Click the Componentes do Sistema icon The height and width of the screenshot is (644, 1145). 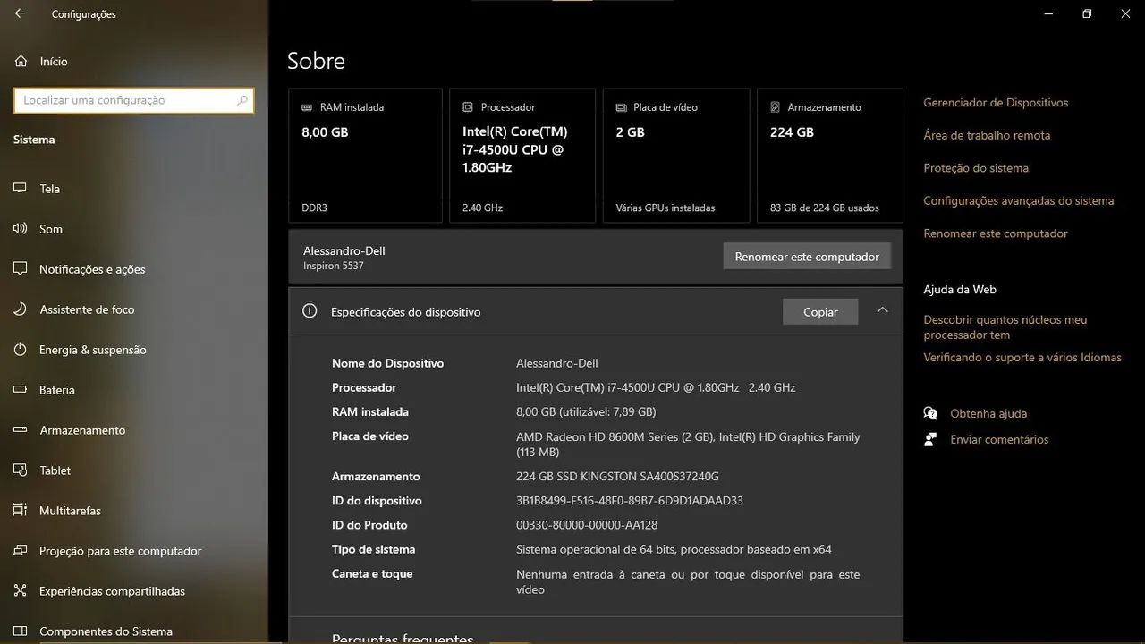click(21, 631)
